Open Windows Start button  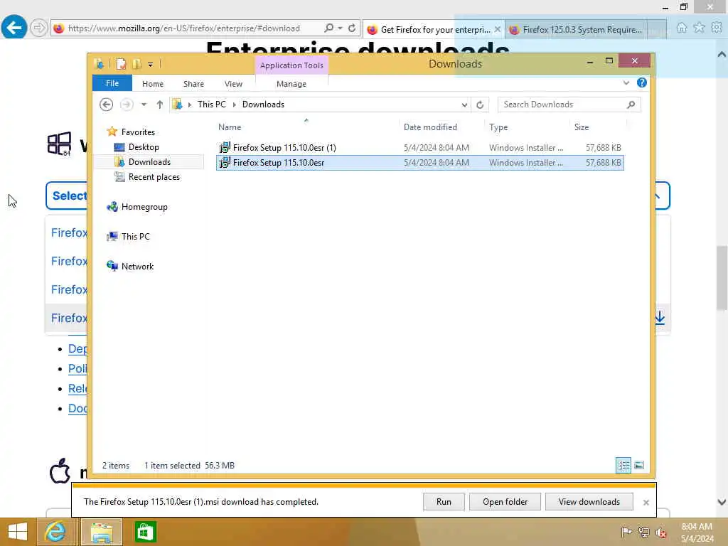[x=18, y=532]
